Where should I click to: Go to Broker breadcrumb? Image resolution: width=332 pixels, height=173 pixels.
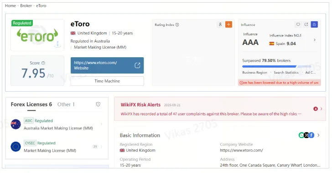26,6
